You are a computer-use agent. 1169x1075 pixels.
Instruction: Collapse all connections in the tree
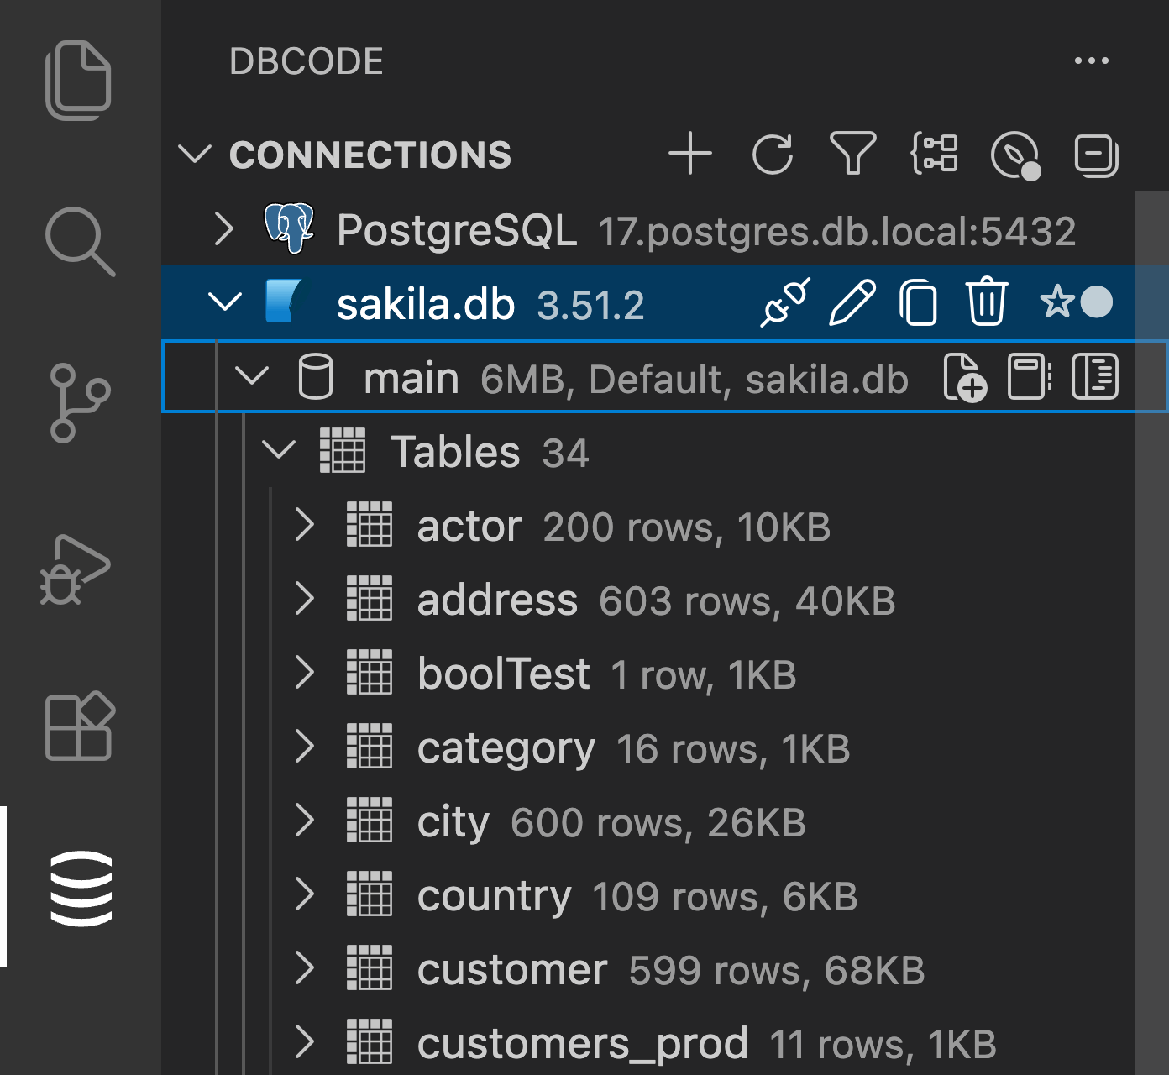pos(1096,155)
